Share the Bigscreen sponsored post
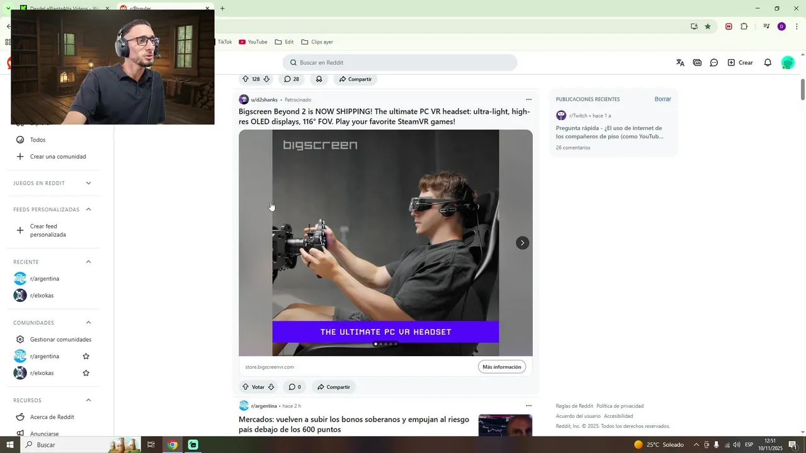 point(334,387)
